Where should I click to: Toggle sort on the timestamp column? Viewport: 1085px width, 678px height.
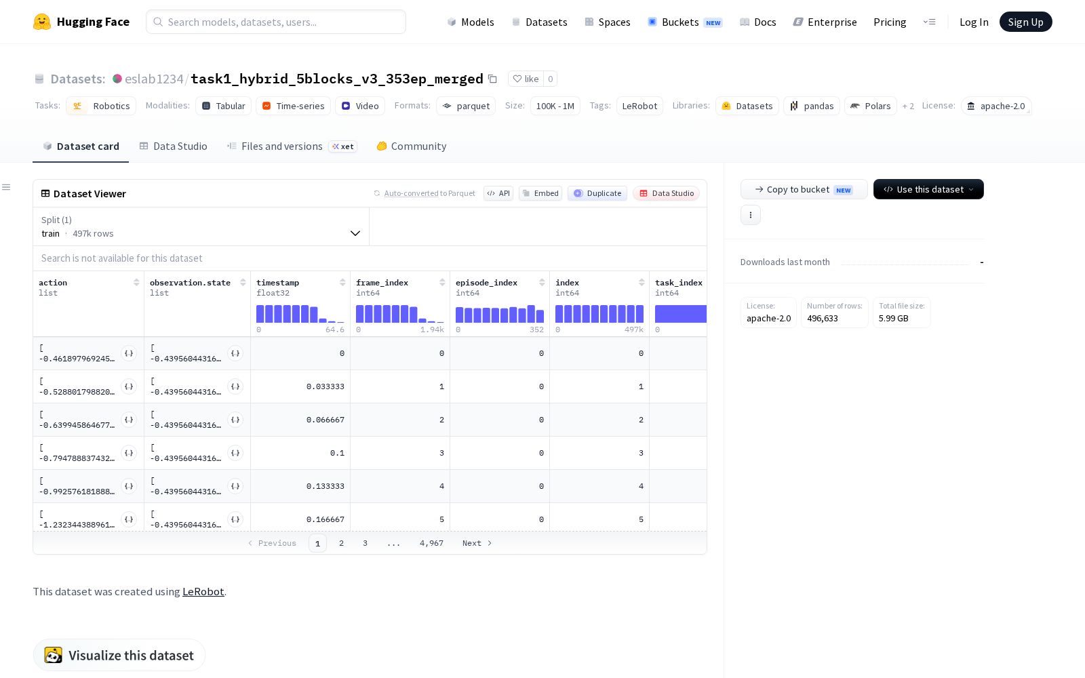click(x=342, y=283)
